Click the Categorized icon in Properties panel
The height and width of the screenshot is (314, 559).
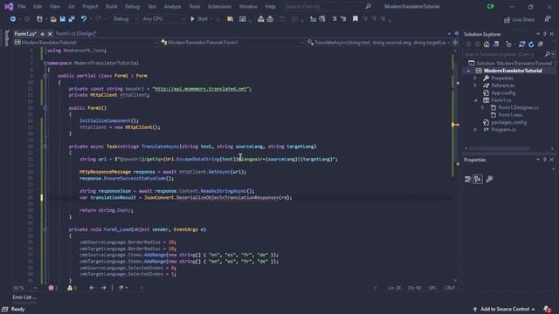point(468,179)
